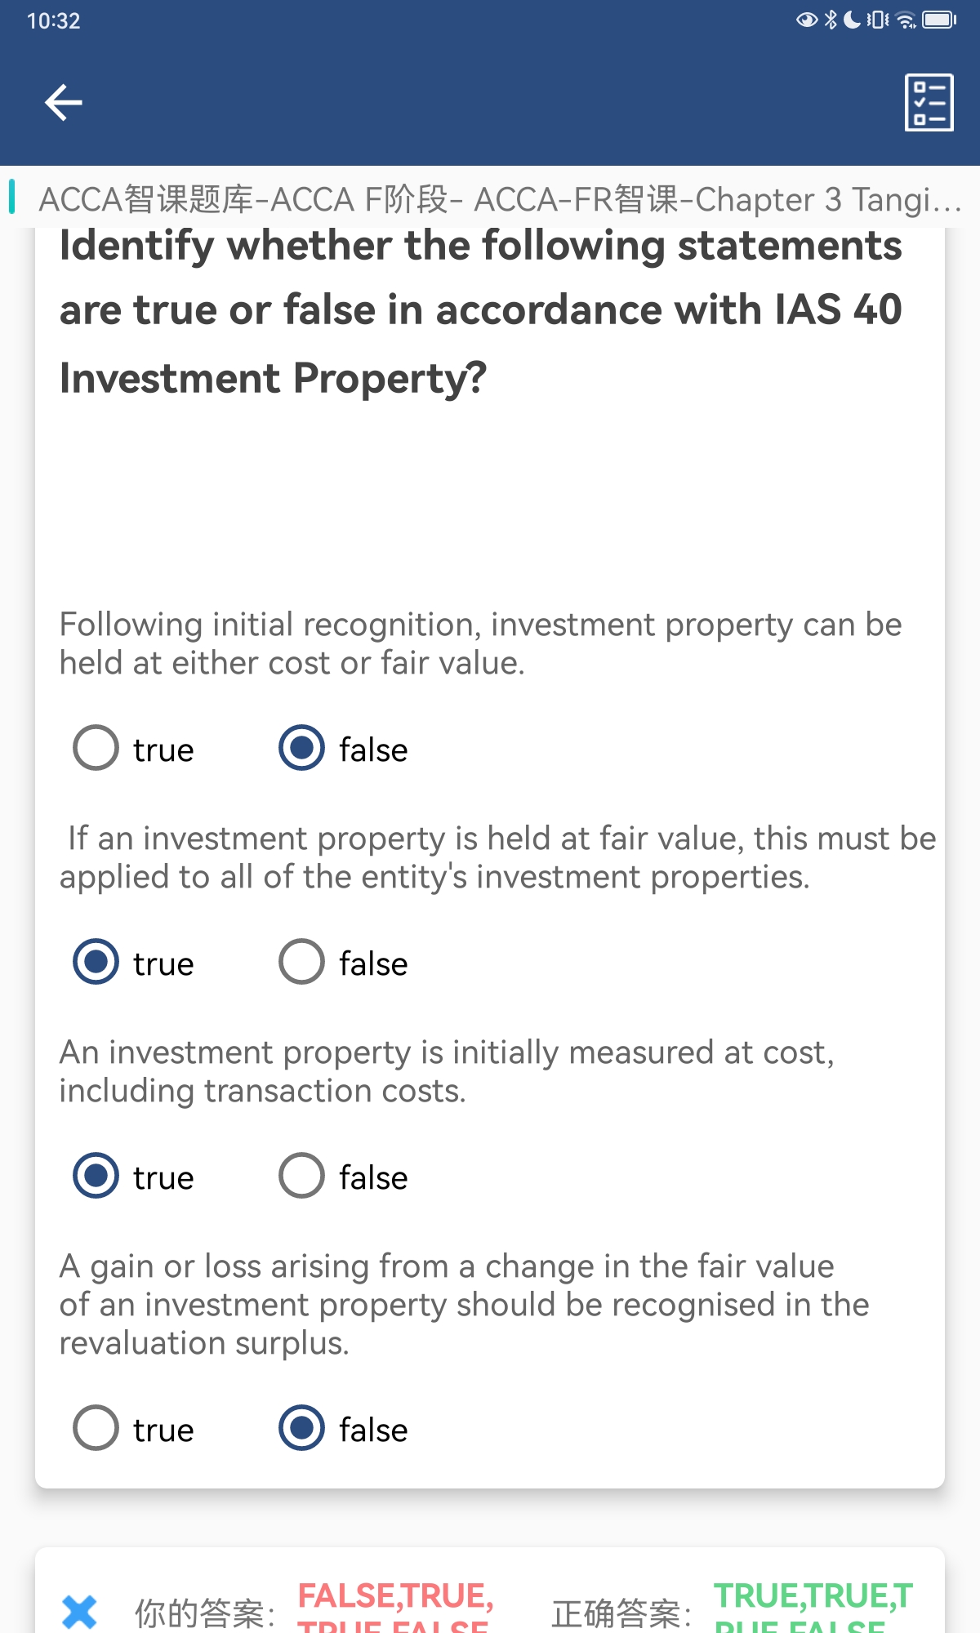Select false for all investment properties statement
This screenshot has width=980, height=1633.
click(343, 962)
